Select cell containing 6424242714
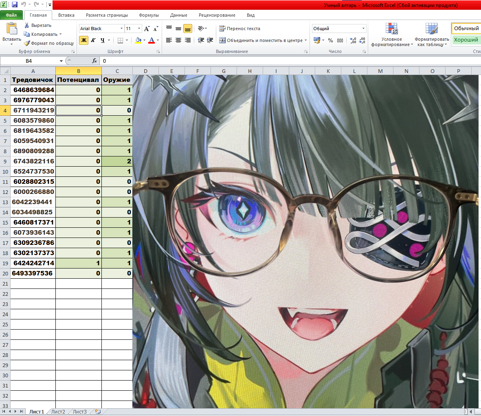Viewport: 481px width, 416px height. pos(33,263)
